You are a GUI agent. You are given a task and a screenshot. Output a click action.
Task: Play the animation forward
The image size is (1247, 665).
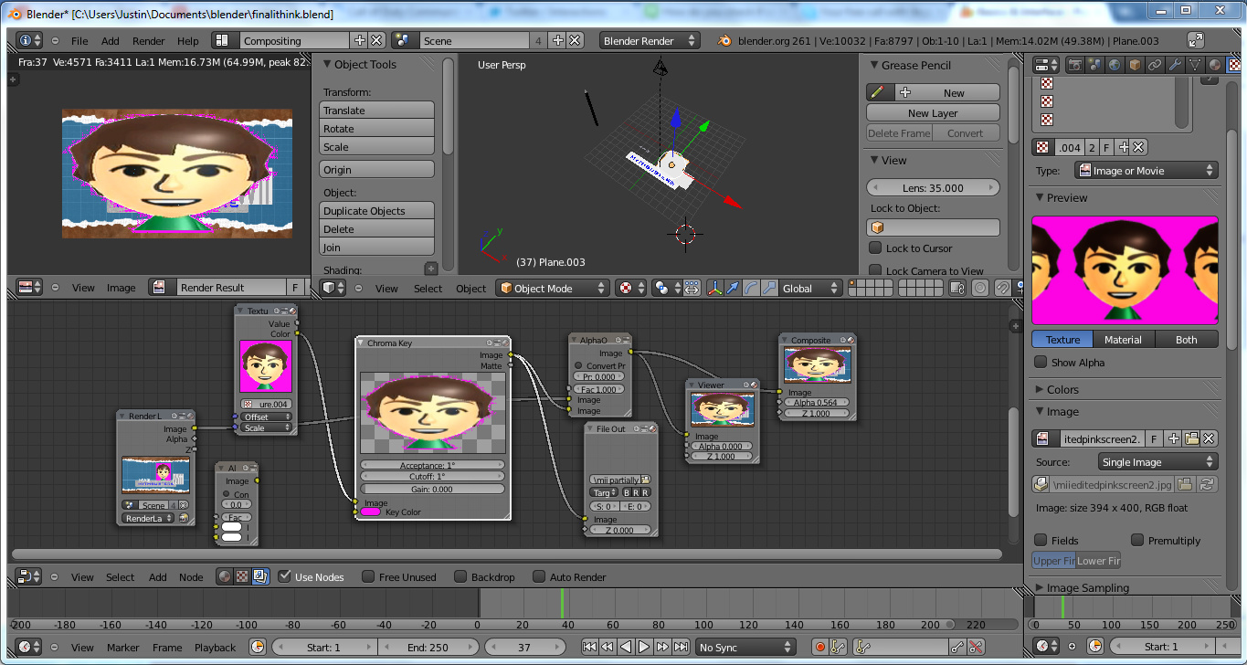644,647
